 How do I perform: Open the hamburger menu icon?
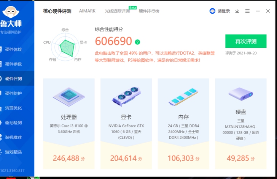[x=247, y=11]
